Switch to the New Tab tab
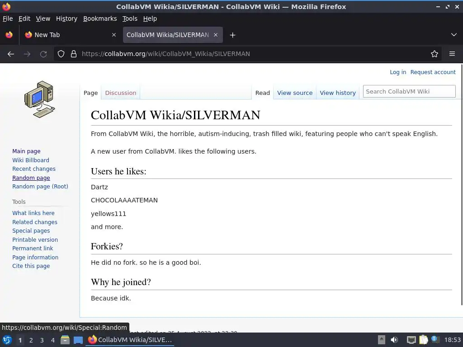 pyautogui.click(x=70, y=35)
